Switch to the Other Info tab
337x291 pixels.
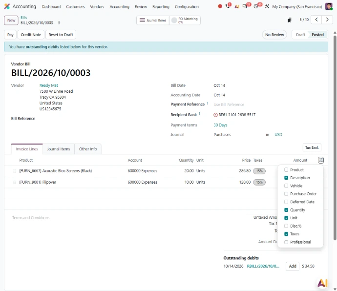pos(88,149)
